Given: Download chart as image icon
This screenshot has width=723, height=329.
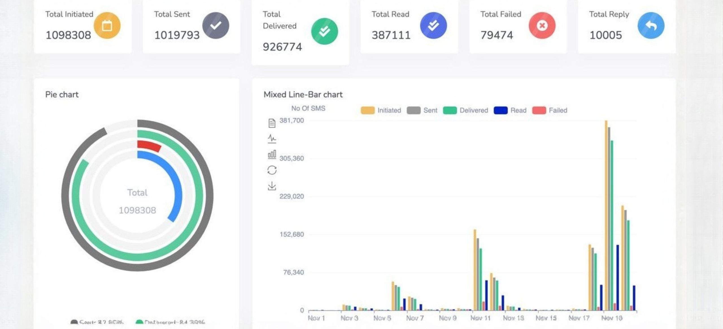Looking at the screenshot, I should click(x=272, y=186).
